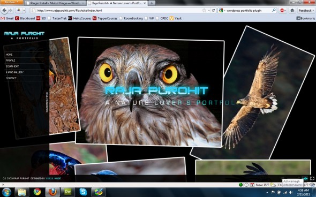
Task: Open the Gmail bookmark
Action: (x=7, y=18)
